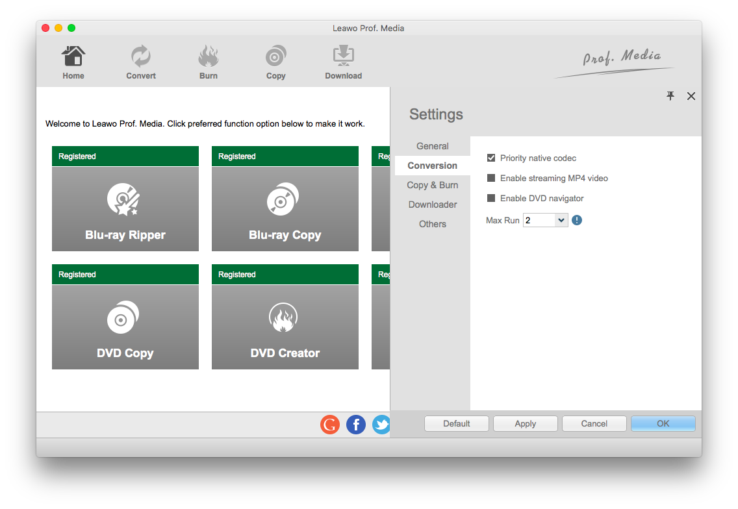
Task: Open the Copy & Burn settings tab
Action: point(433,185)
